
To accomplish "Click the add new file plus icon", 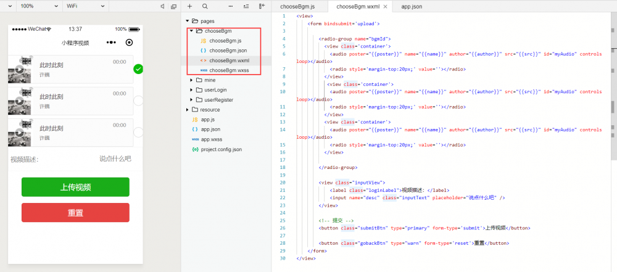I will (x=189, y=6).
